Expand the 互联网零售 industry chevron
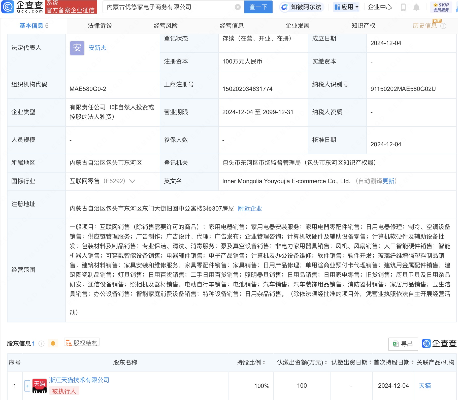The image size is (458, 400). [x=132, y=181]
